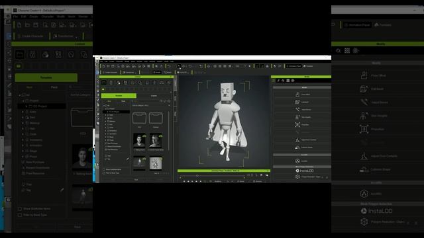This screenshot has width=424, height=238.
Task: Open Proportion tool in center window Modify panel
Action: coord(302,125)
